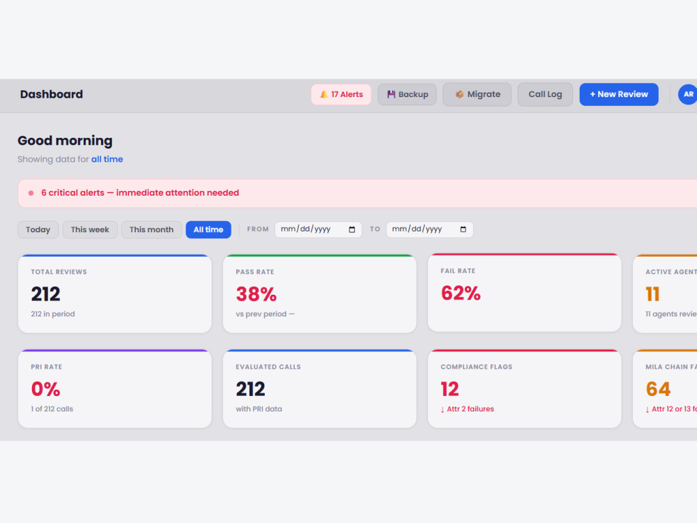Click the 6 critical alerts banner
This screenshot has height=523, width=697.
358,193
